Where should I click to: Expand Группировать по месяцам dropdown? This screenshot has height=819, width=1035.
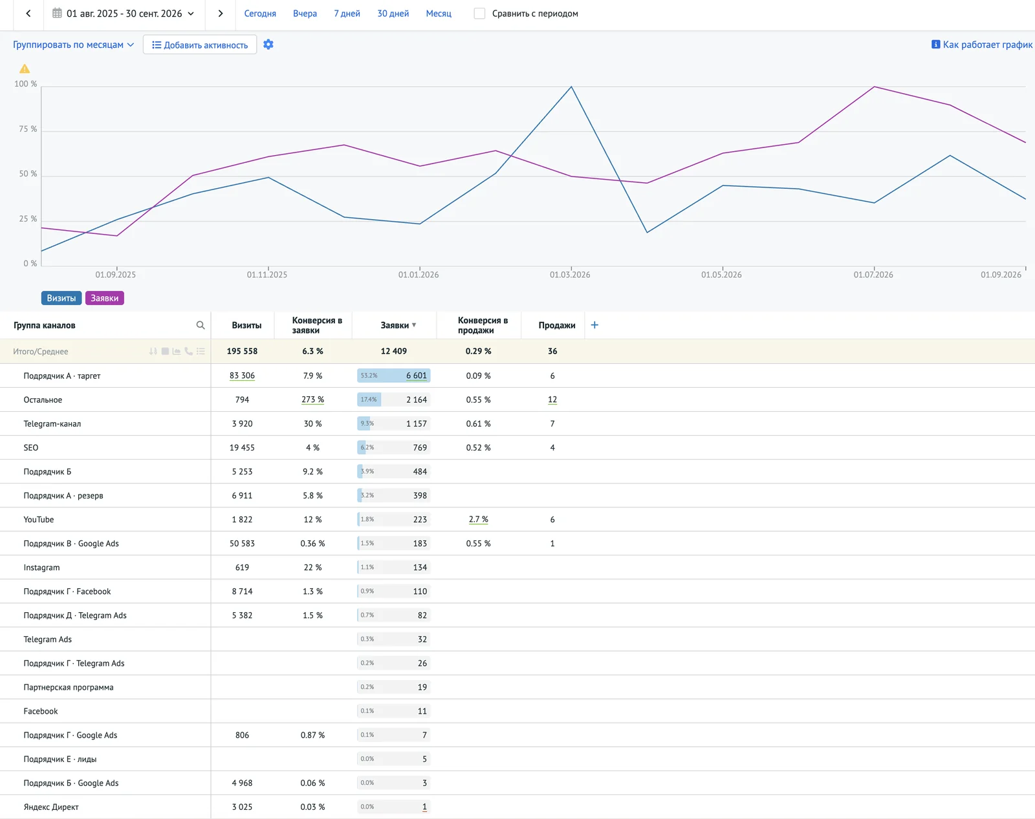pyautogui.click(x=74, y=45)
